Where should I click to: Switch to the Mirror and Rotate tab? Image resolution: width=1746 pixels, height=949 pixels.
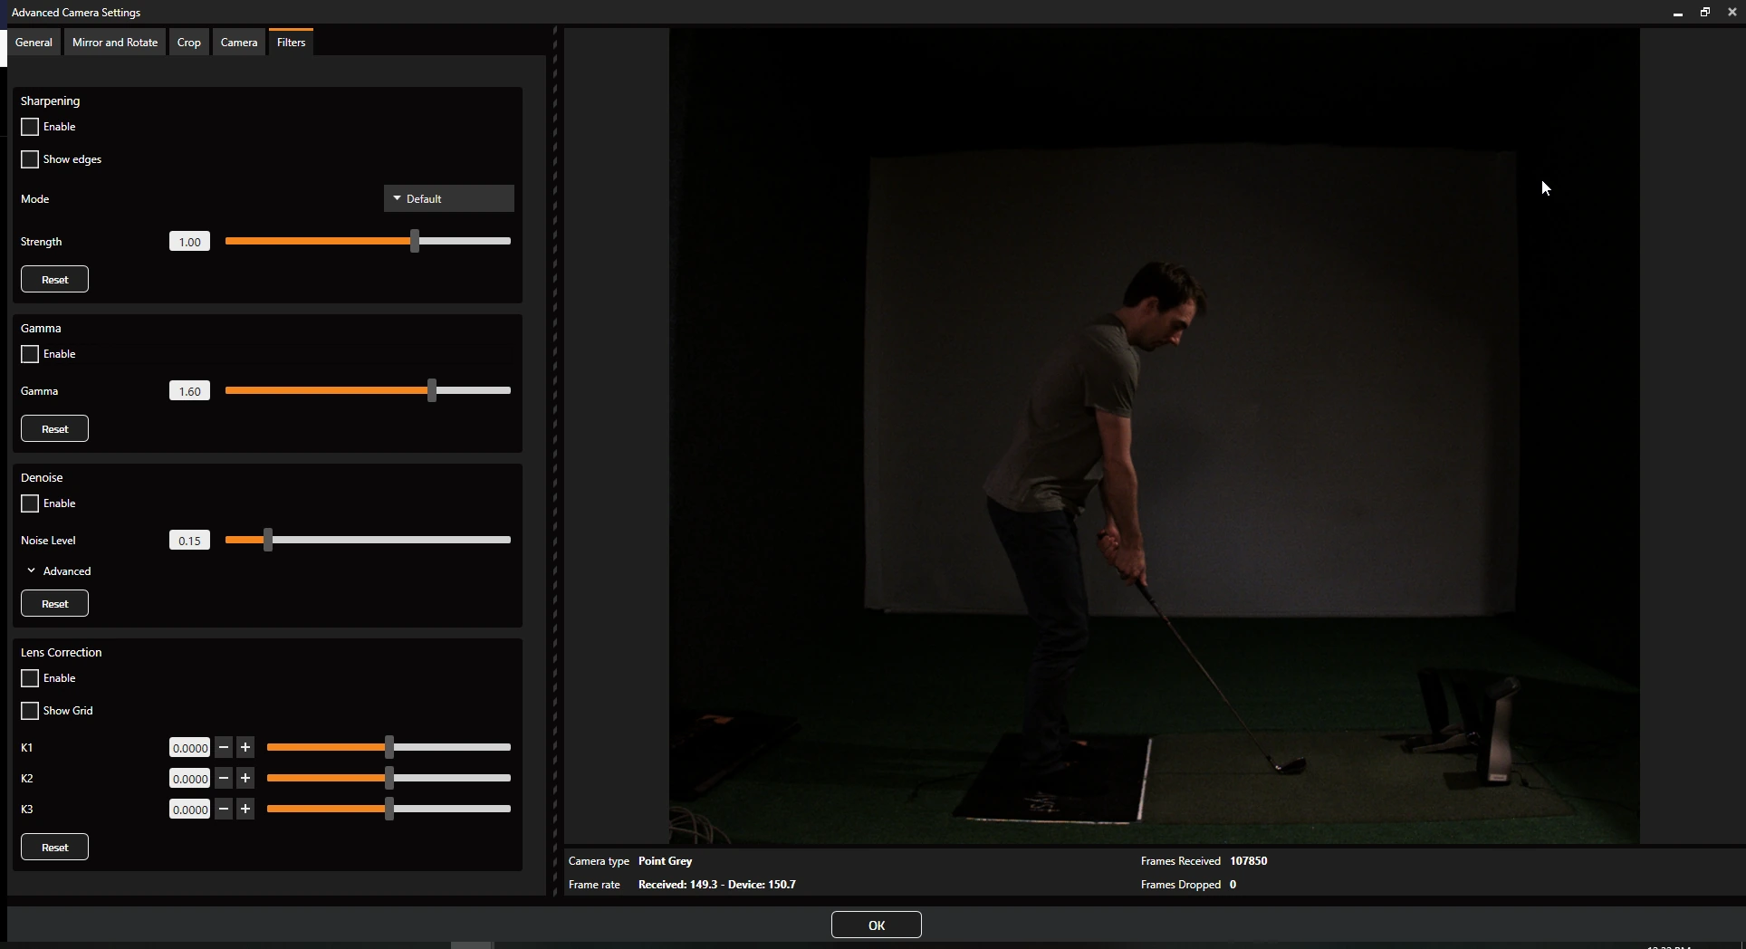[x=115, y=43]
